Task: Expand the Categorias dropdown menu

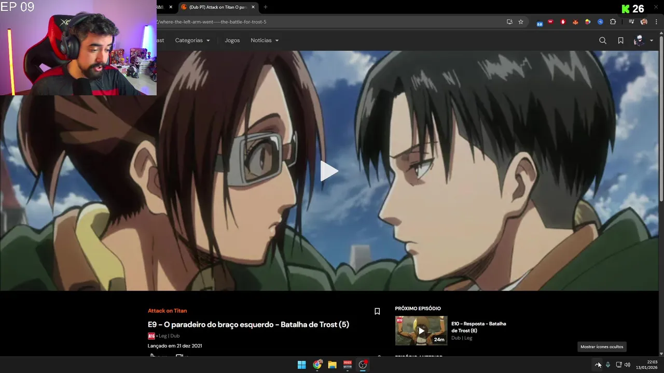Action: 192,40
